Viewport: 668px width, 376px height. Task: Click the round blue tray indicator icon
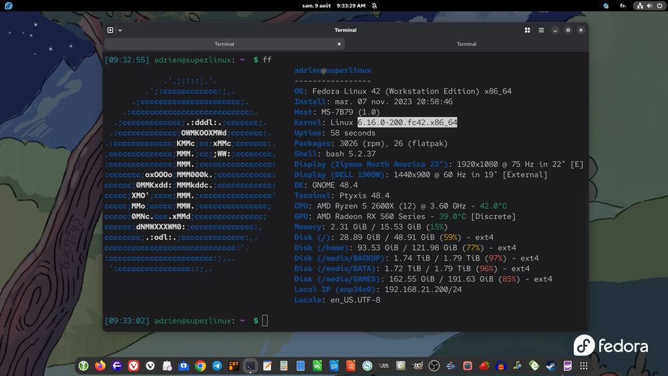pyautogui.click(x=606, y=5)
